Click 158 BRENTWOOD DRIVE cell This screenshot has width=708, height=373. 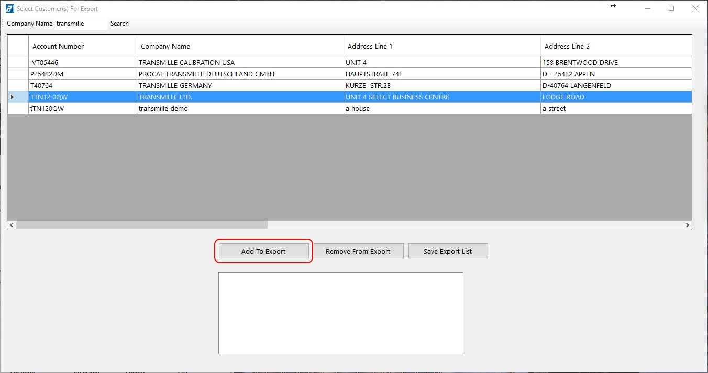coord(616,62)
